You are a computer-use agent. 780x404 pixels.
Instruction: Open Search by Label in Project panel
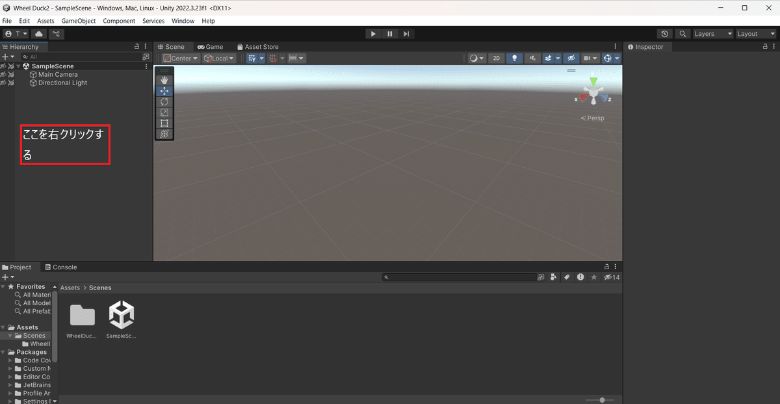click(x=566, y=277)
